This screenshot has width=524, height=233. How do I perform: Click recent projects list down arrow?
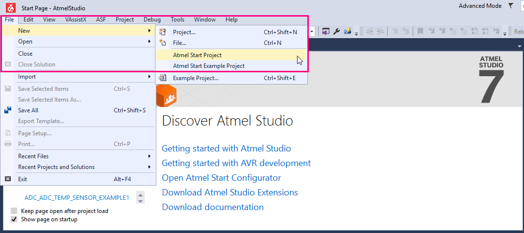tap(141, 201)
